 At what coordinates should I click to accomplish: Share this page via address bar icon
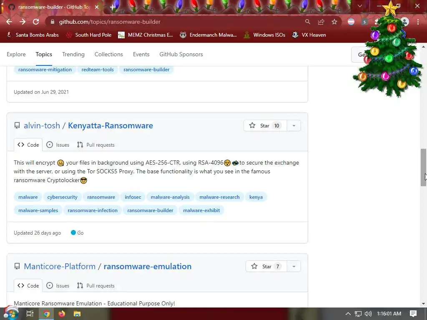(321, 22)
